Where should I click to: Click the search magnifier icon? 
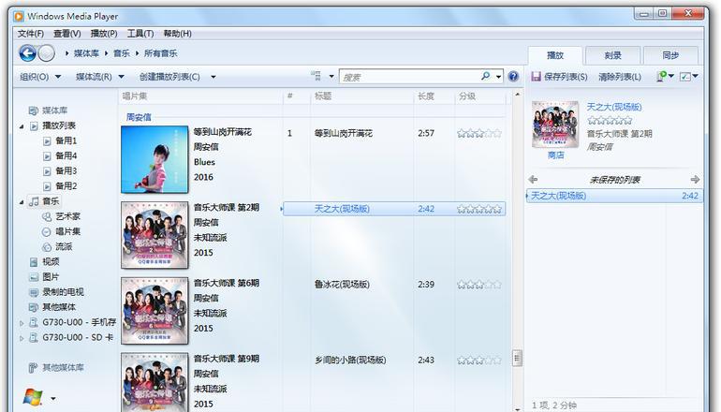point(486,77)
